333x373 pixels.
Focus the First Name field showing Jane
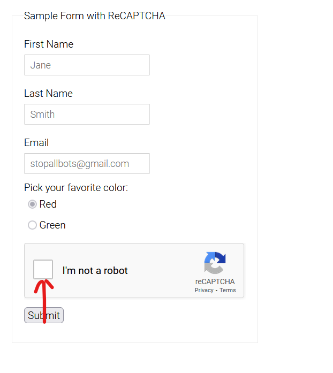point(87,65)
